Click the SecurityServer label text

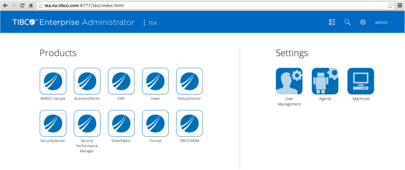pyautogui.click(x=53, y=141)
